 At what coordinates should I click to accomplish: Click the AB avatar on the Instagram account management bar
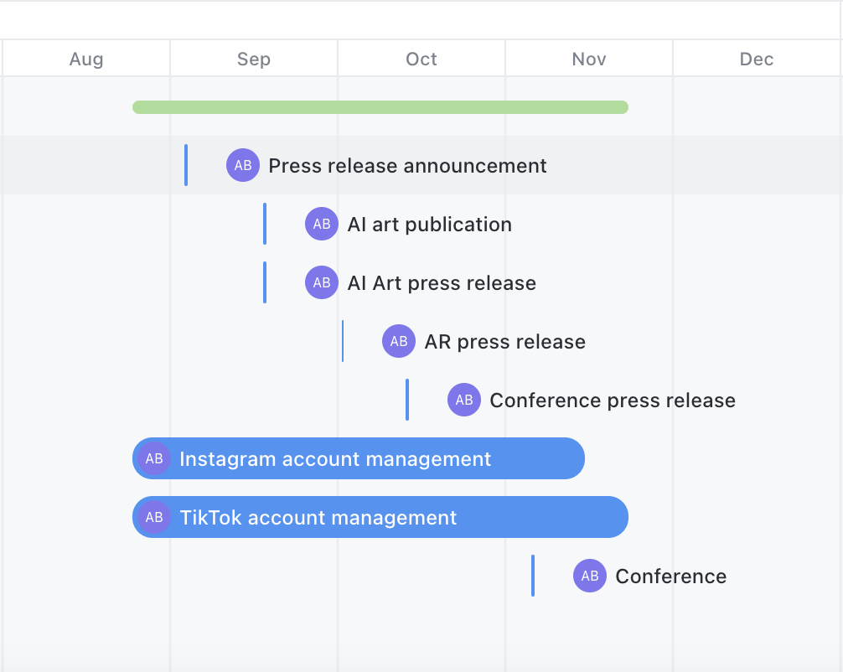click(154, 458)
